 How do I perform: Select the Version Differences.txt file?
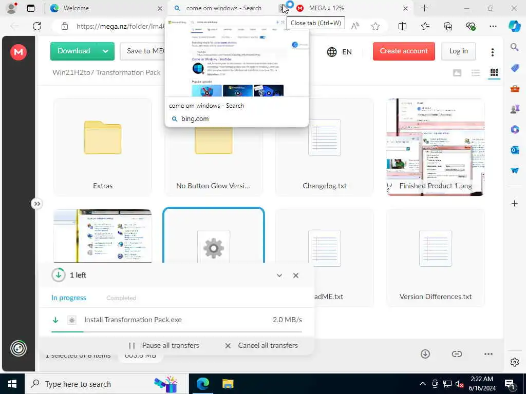tap(436, 258)
